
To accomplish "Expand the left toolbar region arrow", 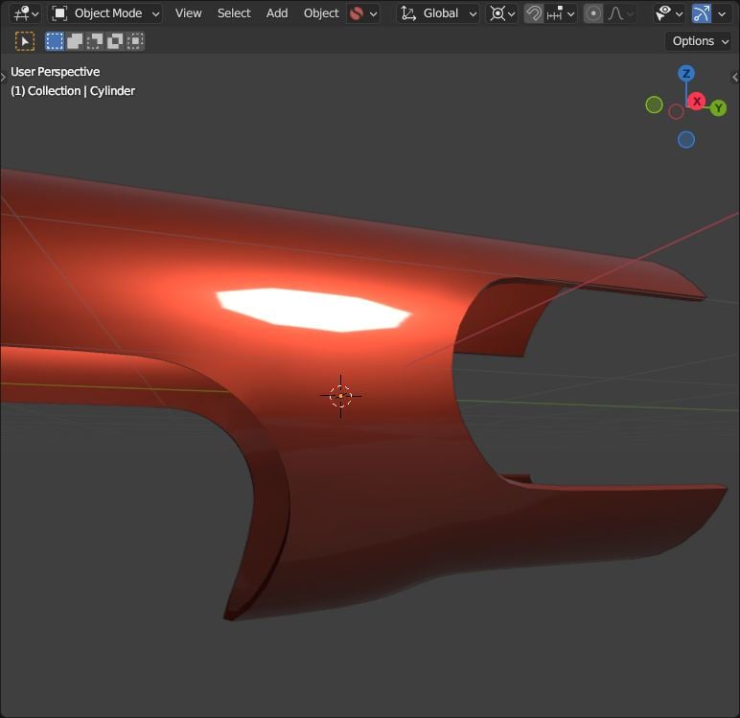I will [x=3, y=76].
